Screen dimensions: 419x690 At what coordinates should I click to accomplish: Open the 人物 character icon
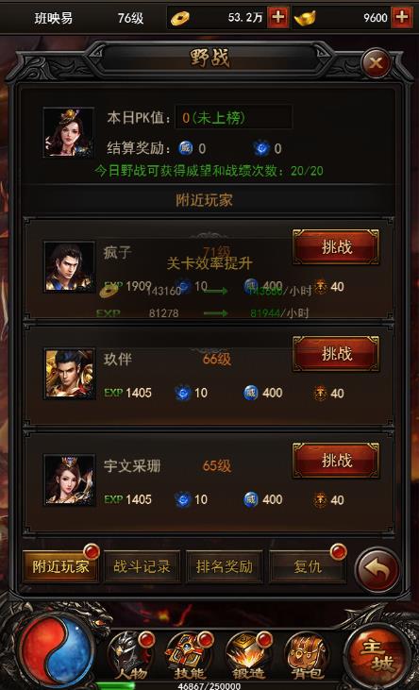click(x=131, y=656)
